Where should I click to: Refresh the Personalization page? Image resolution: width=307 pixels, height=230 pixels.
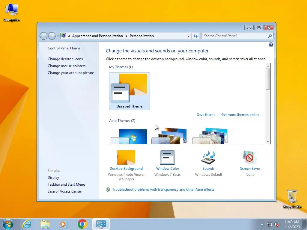tap(195, 36)
